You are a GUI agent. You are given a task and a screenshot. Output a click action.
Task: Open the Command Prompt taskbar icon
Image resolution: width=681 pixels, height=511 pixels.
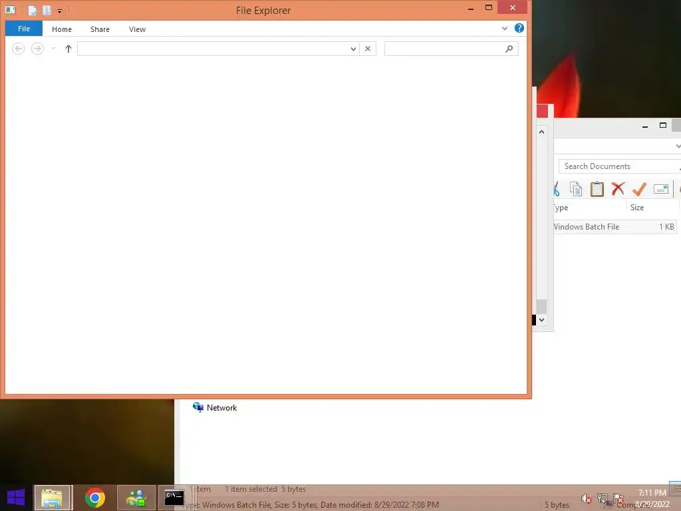coord(174,498)
